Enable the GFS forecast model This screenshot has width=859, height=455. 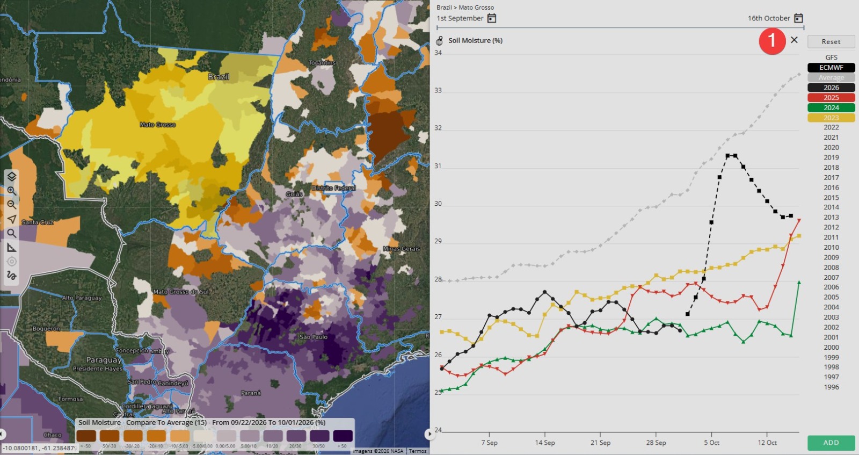(x=831, y=57)
